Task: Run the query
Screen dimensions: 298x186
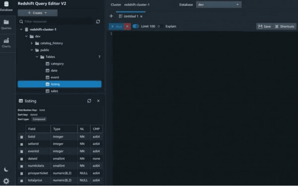Action: pos(116,27)
